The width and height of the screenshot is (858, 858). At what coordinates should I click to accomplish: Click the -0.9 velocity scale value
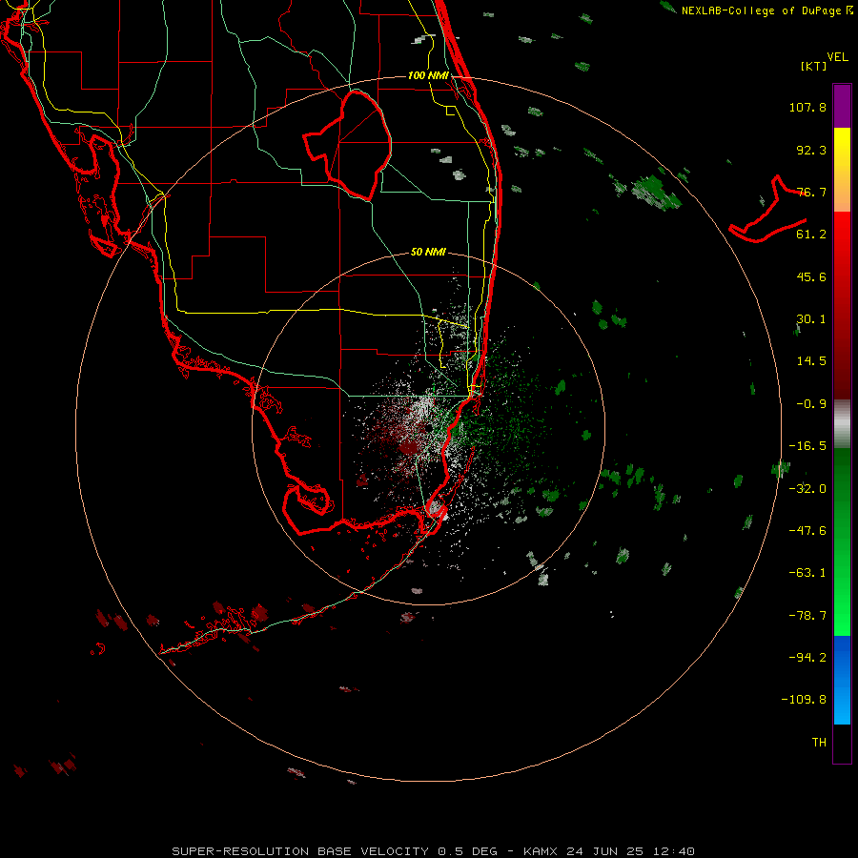811,404
